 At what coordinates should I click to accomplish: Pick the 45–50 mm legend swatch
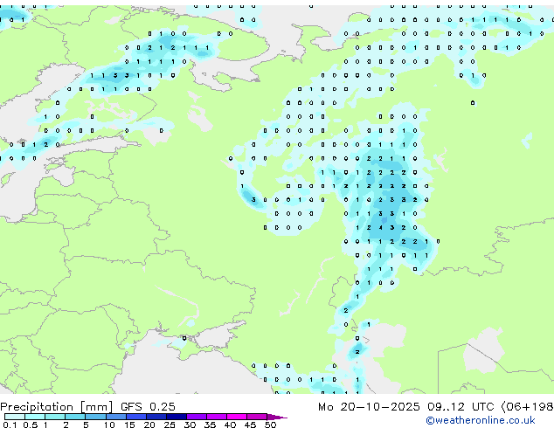coord(257,417)
